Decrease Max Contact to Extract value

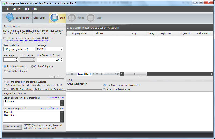coord(62,60)
